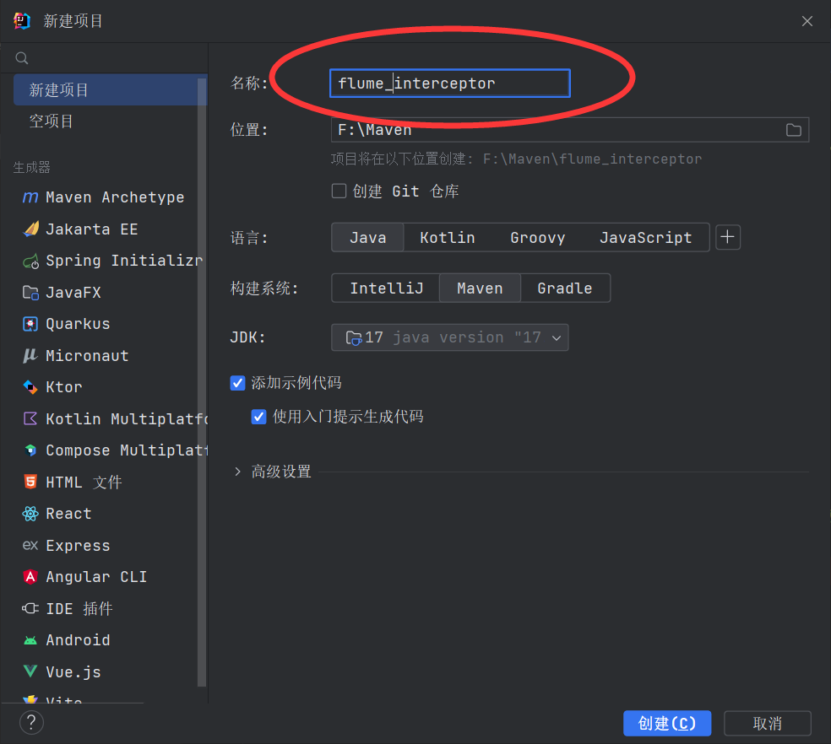
Task: Expand the advanced settings section
Action: (237, 472)
